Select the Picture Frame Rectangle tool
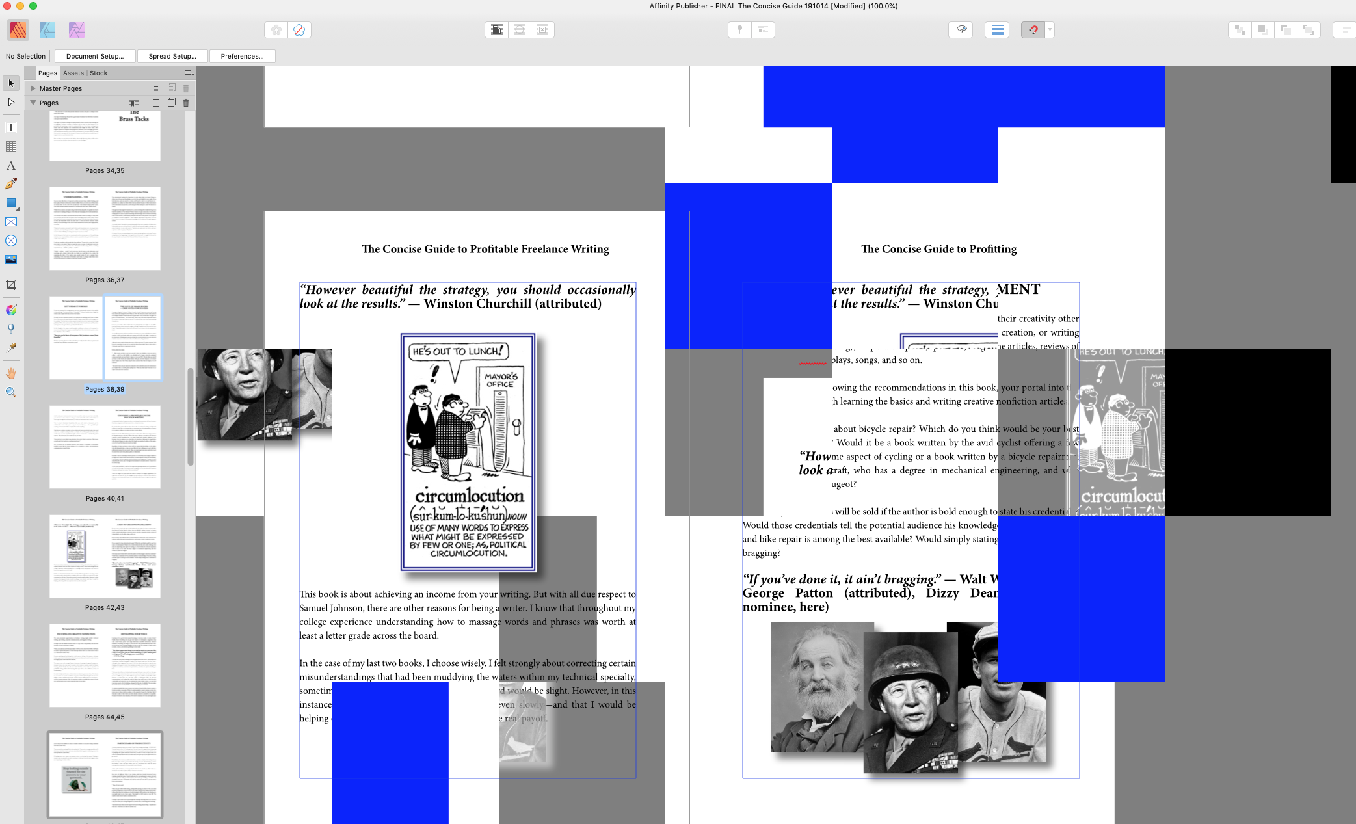1356x824 pixels. coord(11,222)
